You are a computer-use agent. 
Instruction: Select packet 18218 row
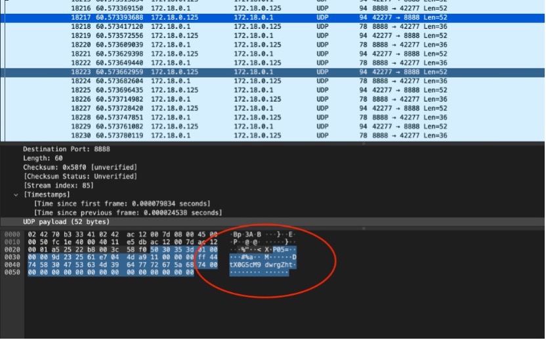pos(273,26)
